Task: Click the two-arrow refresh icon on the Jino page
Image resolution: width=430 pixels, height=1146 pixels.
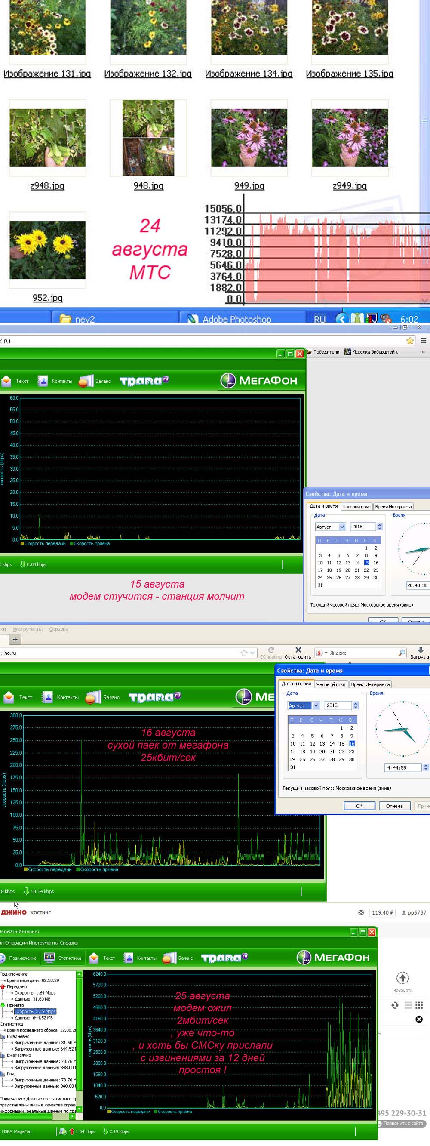Action: [395, 1005]
